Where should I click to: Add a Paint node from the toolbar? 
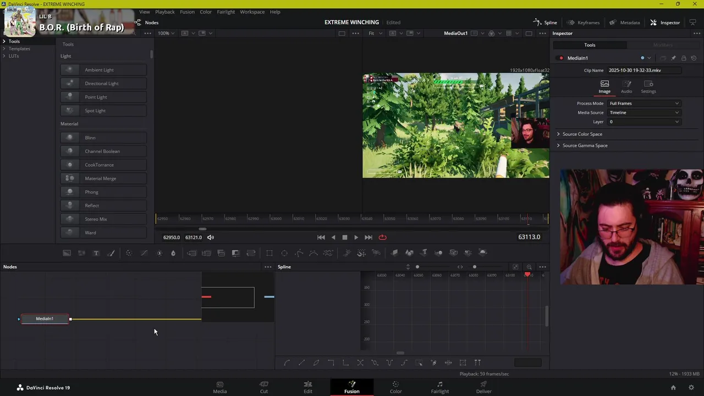(x=111, y=252)
